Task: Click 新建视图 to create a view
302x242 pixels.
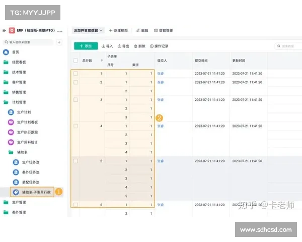Action: [x=118, y=30]
